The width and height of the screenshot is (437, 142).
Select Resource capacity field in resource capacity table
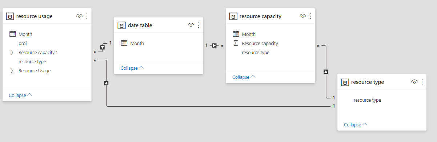[260, 43]
